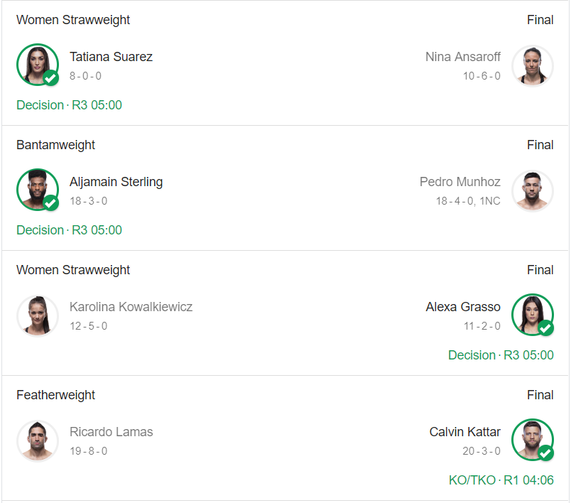Click Aljamain Sterling's fighter photo
The height and width of the screenshot is (503, 571).
click(x=37, y=190)
